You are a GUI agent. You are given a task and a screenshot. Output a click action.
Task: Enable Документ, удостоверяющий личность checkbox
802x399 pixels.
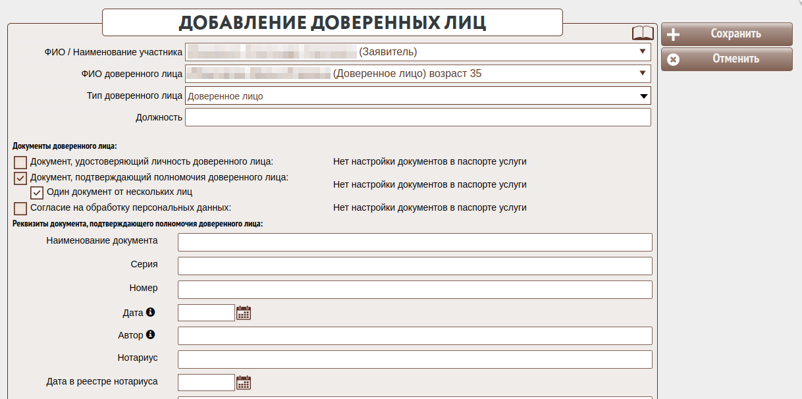point(20,162)
